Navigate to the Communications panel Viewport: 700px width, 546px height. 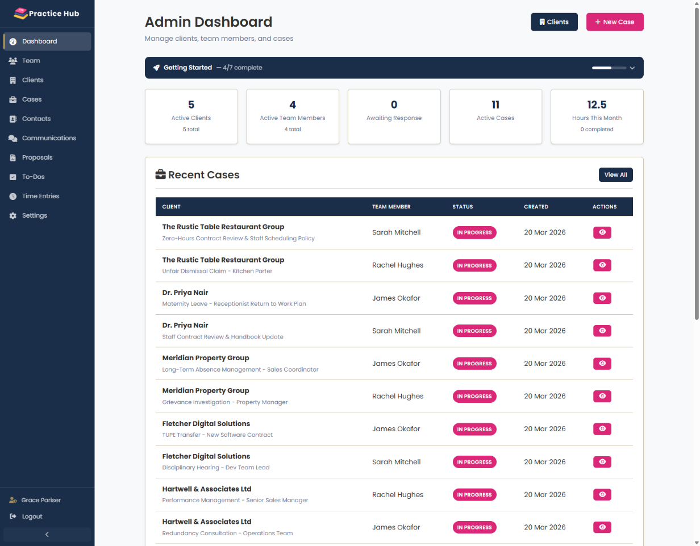pos(48,137)
